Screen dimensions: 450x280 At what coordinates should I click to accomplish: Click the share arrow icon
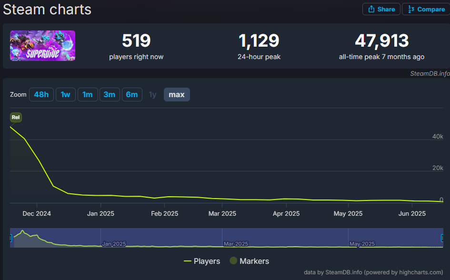click(371, 9)
